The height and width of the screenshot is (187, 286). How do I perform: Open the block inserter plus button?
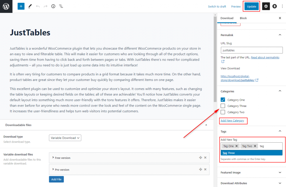pos(21,6)
